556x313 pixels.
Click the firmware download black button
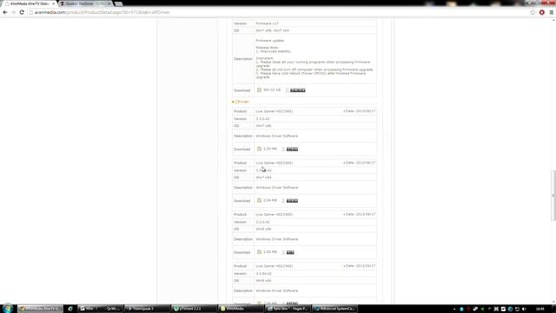297,90
